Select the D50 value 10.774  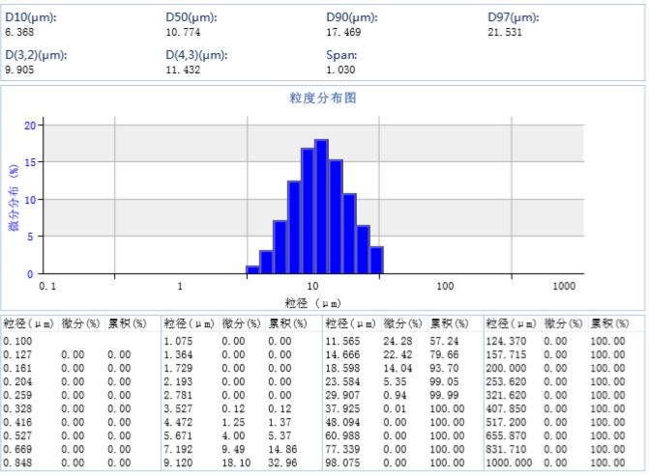pyautogui.click(x=182, y=32)
